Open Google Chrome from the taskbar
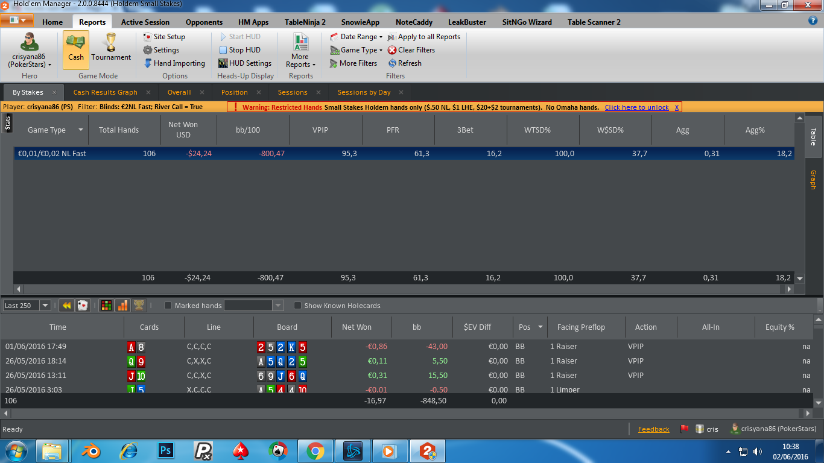 315,451
